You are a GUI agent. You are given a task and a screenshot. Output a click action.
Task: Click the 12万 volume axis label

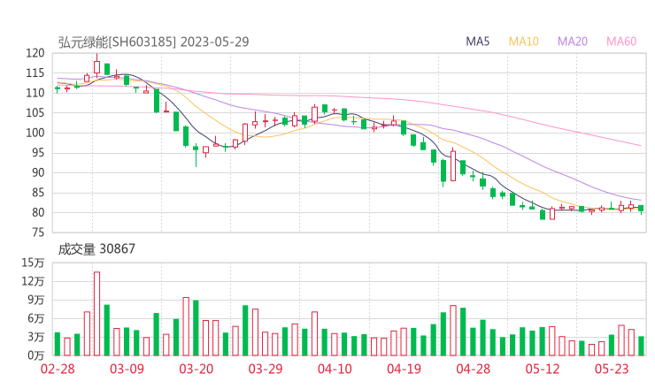point(33,281)
